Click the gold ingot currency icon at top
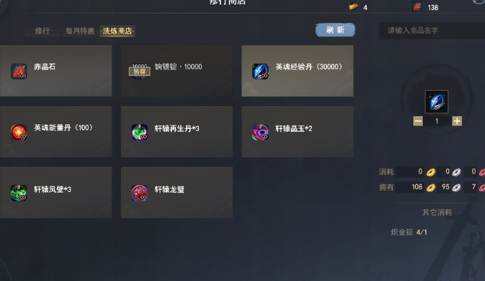 pos(353,7)
